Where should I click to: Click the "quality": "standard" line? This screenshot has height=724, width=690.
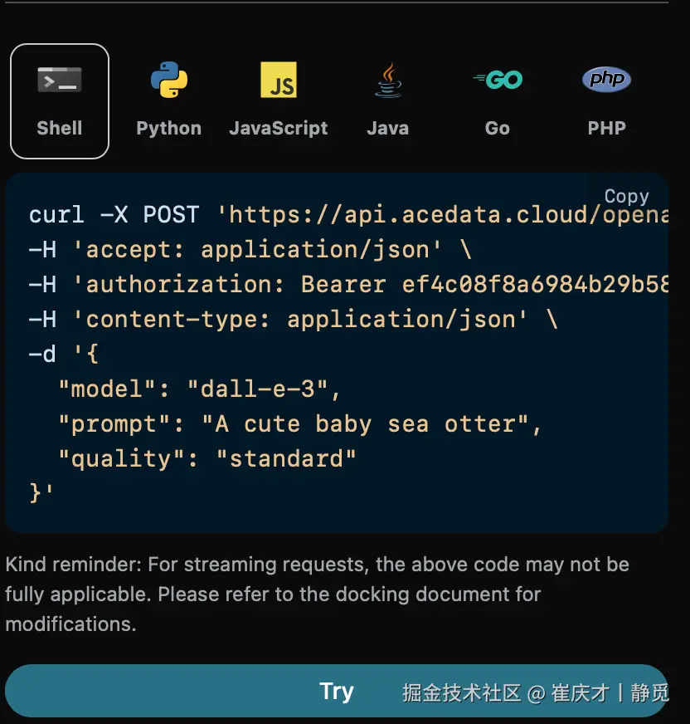click(207, 459)
